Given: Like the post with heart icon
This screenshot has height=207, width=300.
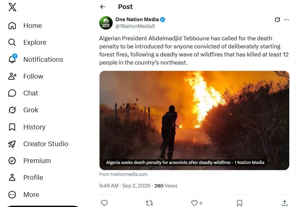Looking at the screenshot, I should 194,203.
